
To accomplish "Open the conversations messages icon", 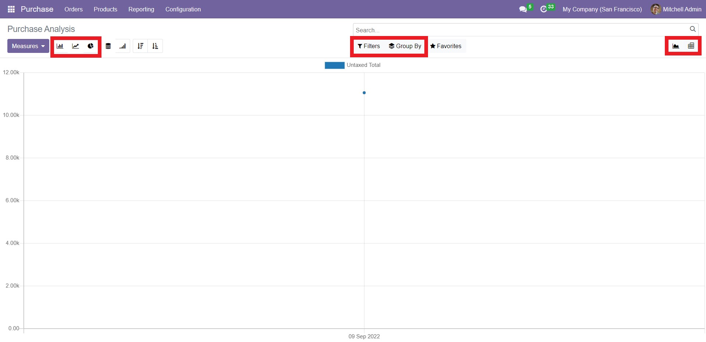I will [x=526, y=9].
